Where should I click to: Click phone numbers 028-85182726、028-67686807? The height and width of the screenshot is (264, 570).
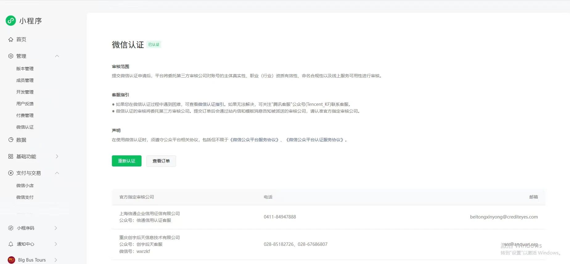(296, 244)
